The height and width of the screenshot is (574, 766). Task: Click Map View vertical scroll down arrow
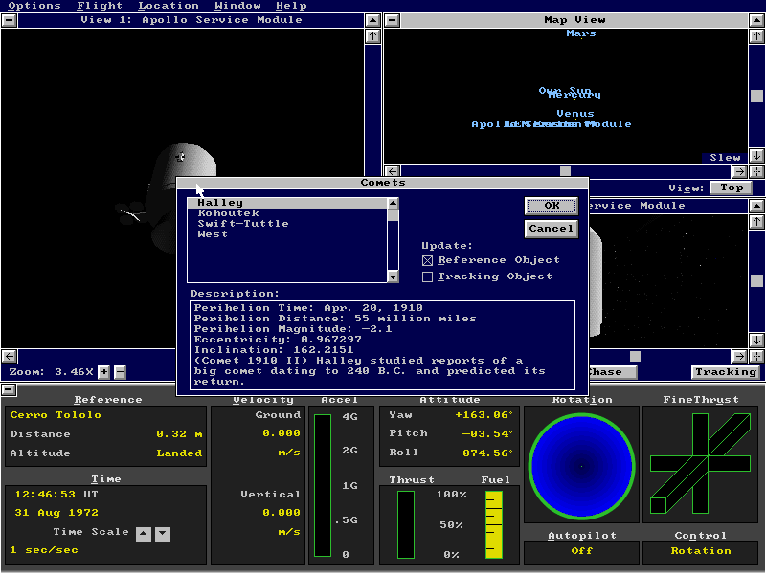(756, 156)
